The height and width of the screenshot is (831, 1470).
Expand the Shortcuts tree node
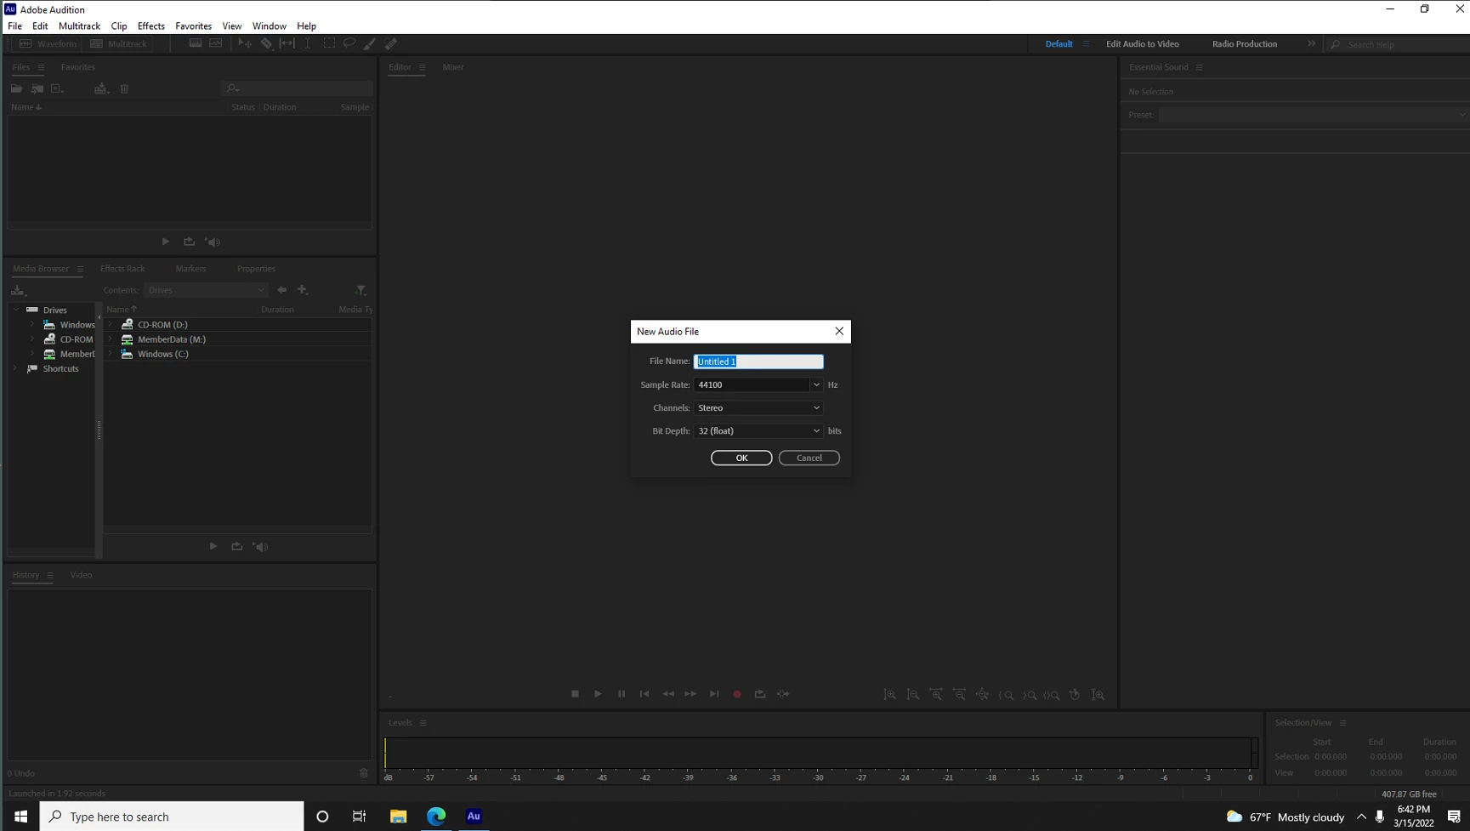pos(16,368)
